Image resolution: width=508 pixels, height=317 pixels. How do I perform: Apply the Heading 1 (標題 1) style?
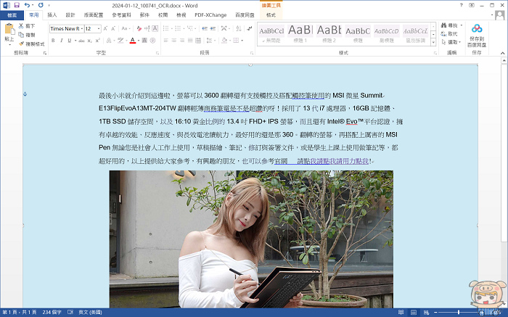tap(300, 34)
